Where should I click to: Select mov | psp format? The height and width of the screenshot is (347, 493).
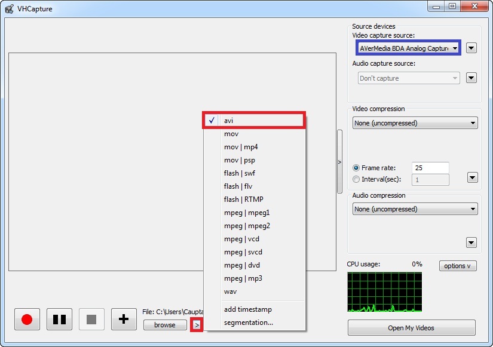click(254, 160)
